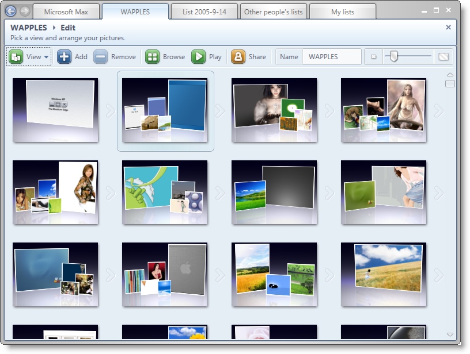The width and height of the screenshot is (470, 354).
Task: Open the View dropdown menu
Action: click(x=29, y=57)
